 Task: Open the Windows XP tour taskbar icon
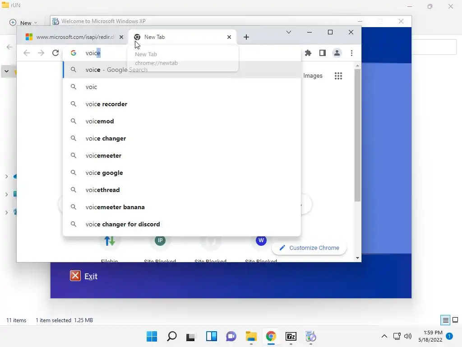tap(310, 336)
